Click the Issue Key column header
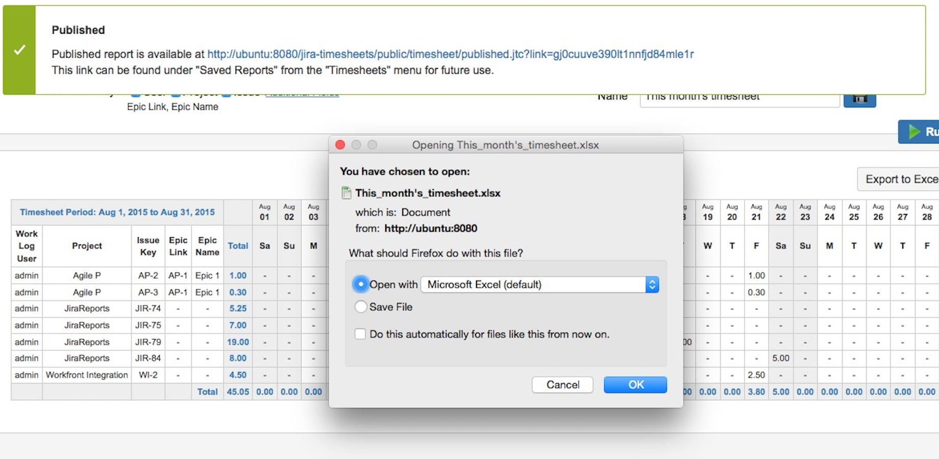 [148, 246]
